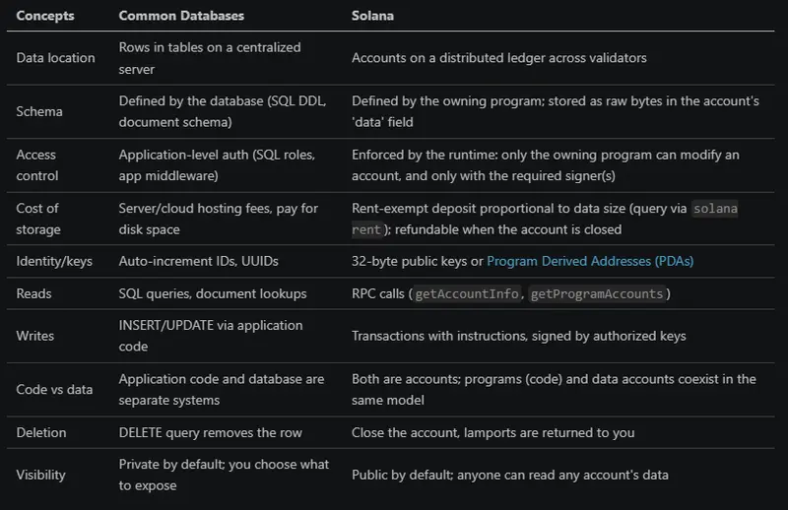
Task: Click 'Close the account, lamports are returned' cell
Action: click(x=493, y=432)
